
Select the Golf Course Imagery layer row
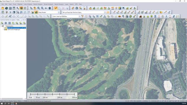coord(14,29)
